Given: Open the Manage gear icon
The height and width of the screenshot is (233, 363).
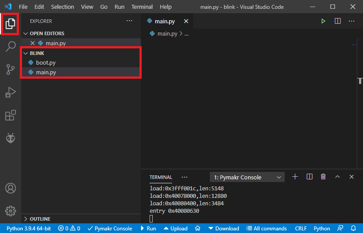Looking at the screenshot, I should 11,210.
